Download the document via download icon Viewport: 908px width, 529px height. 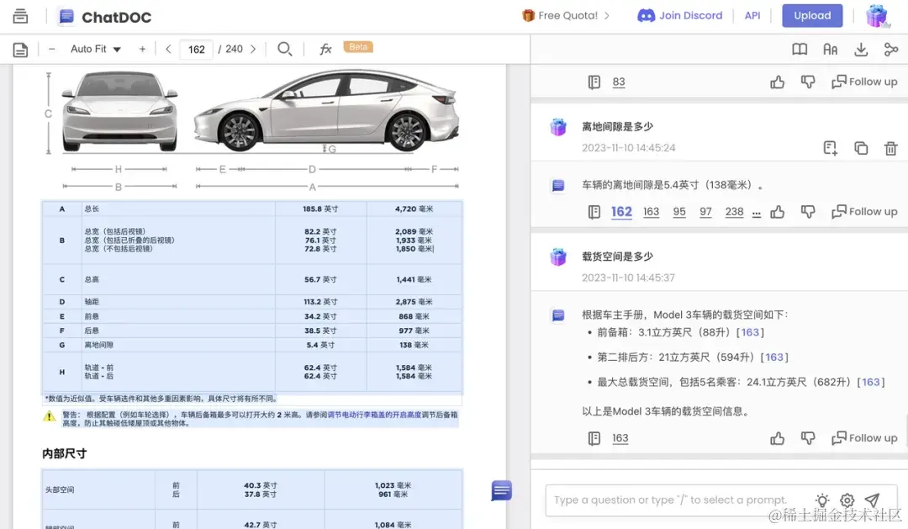[861, 50]
